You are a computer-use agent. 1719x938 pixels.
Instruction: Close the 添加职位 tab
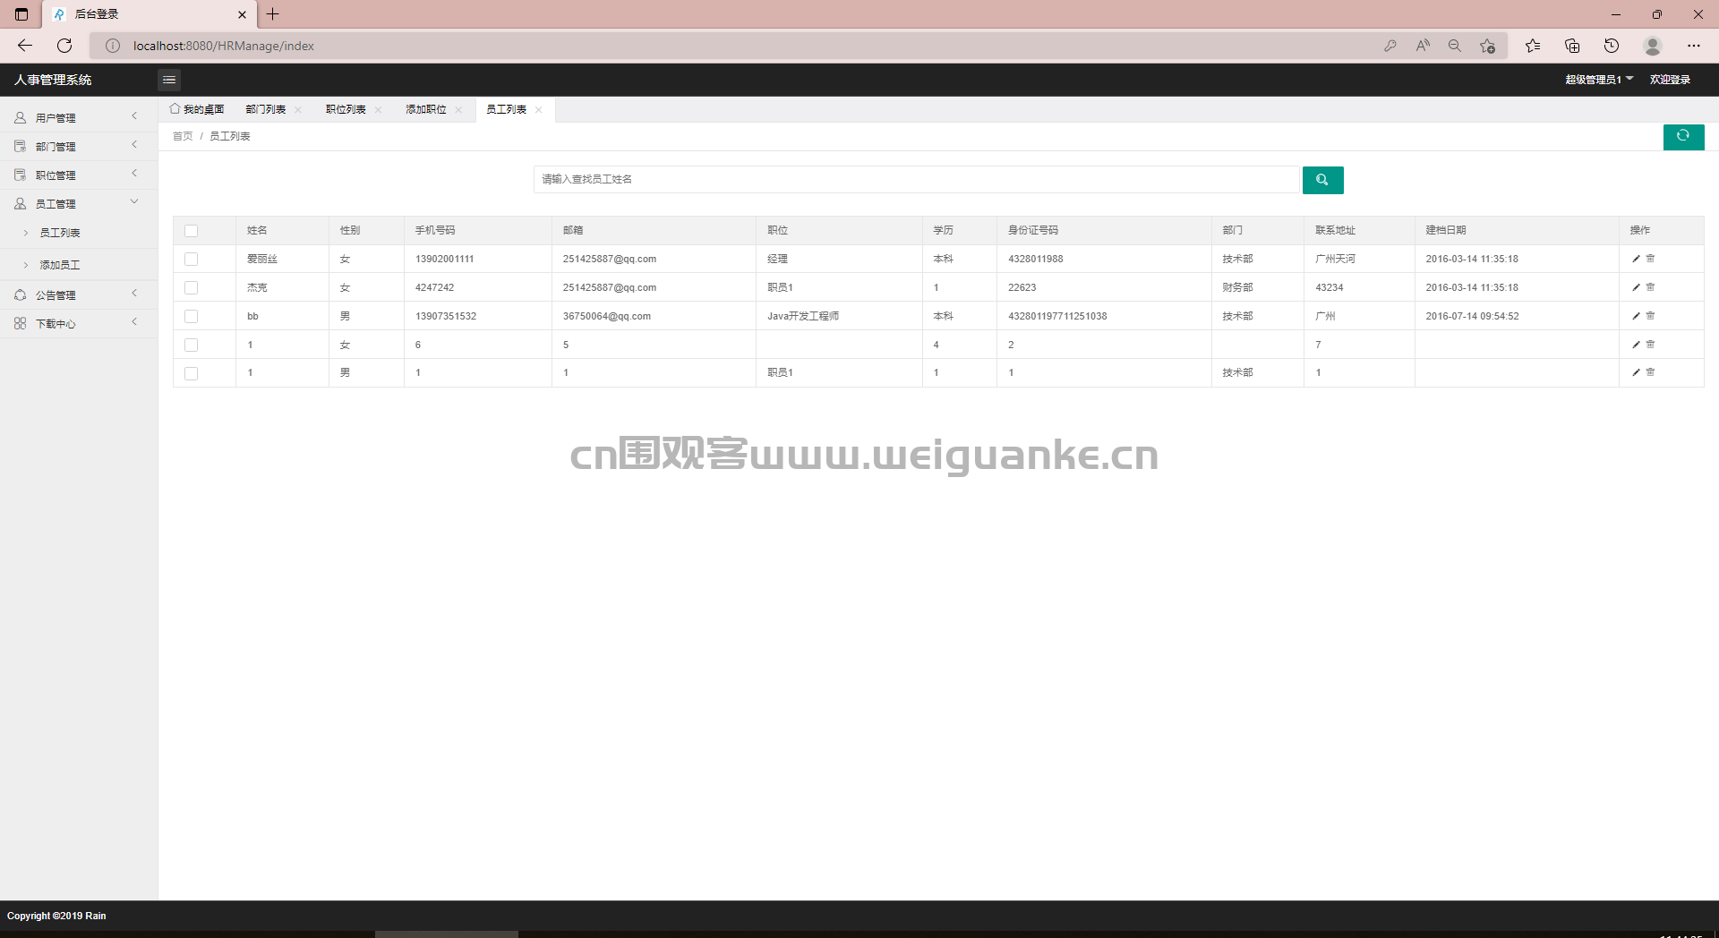click(458, 110)
